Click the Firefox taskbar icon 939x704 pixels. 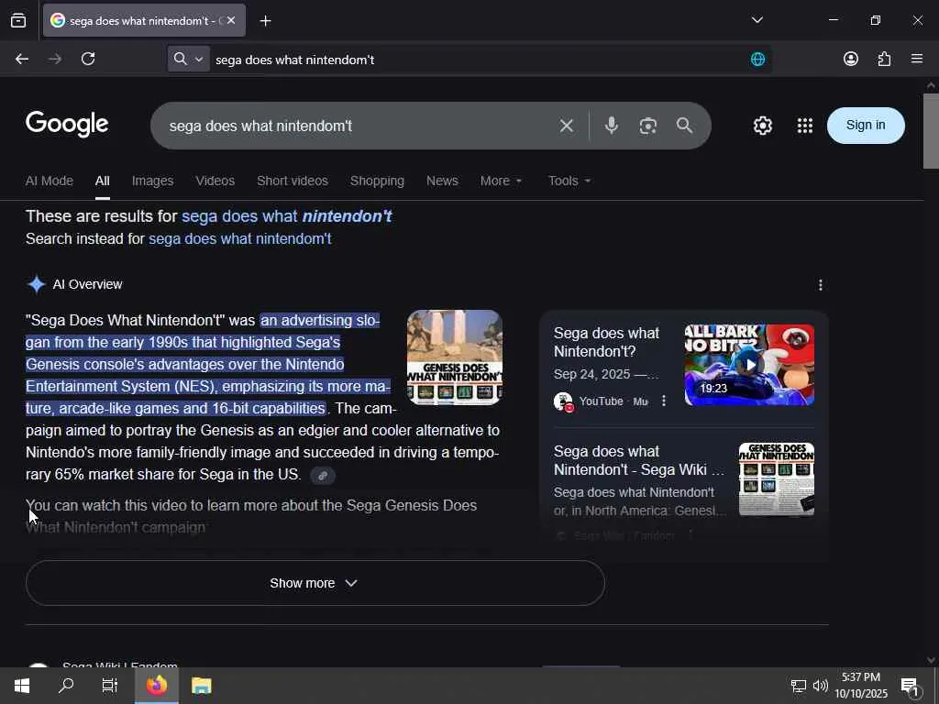pos(156,686)
